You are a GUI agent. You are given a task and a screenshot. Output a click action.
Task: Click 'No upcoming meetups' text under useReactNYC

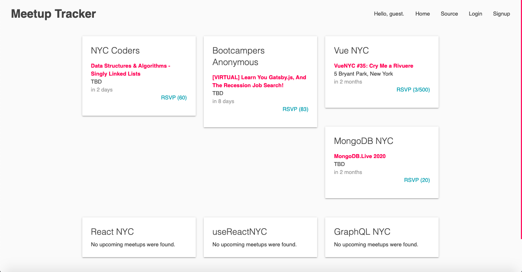click(254, 245)
